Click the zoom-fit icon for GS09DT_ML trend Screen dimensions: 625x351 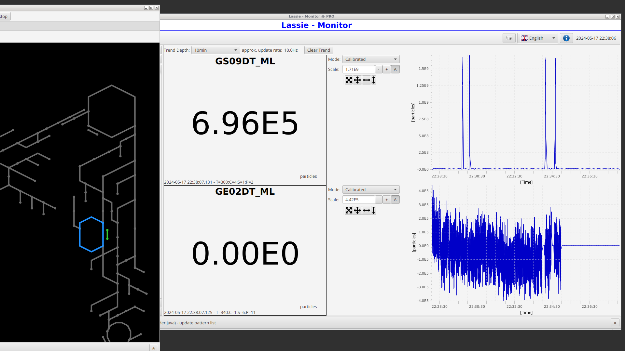(349, 80)
